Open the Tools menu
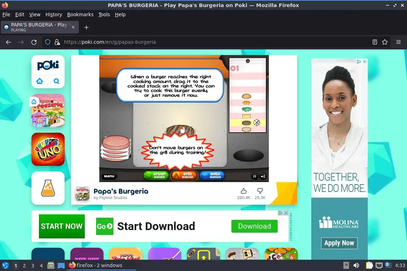Image resolution: width=407 pixels, height=271 pixels. coord(104,14)
